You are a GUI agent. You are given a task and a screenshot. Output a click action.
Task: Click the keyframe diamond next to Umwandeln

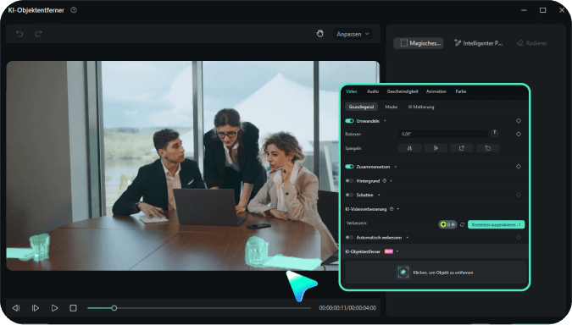519,121
